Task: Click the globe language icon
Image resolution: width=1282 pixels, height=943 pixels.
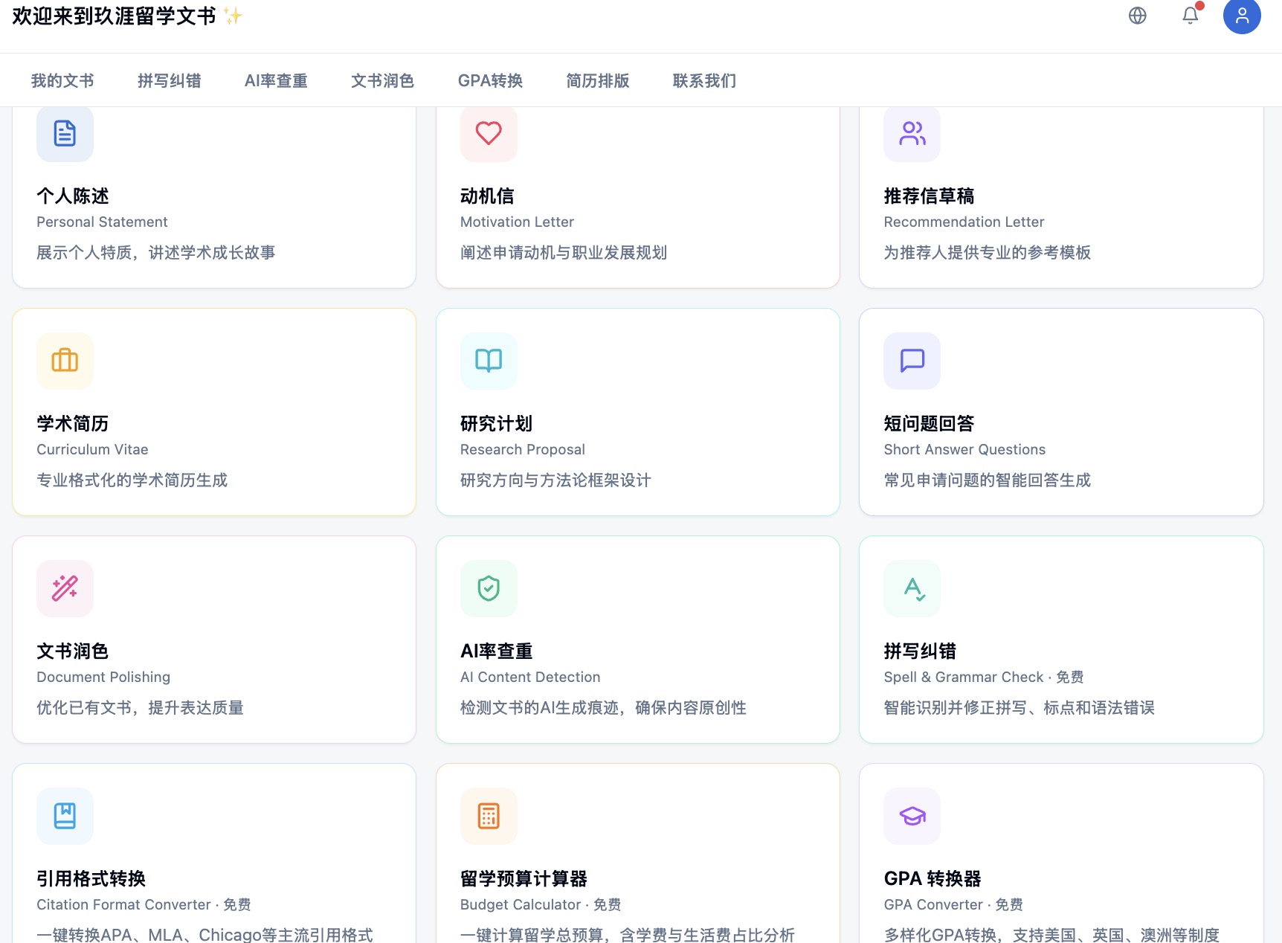Action: tap(1137, 16)
